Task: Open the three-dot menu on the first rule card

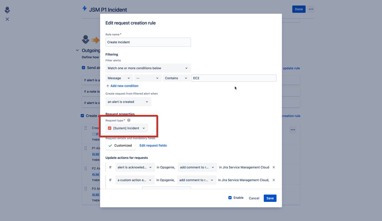Action: coord(293,130)
